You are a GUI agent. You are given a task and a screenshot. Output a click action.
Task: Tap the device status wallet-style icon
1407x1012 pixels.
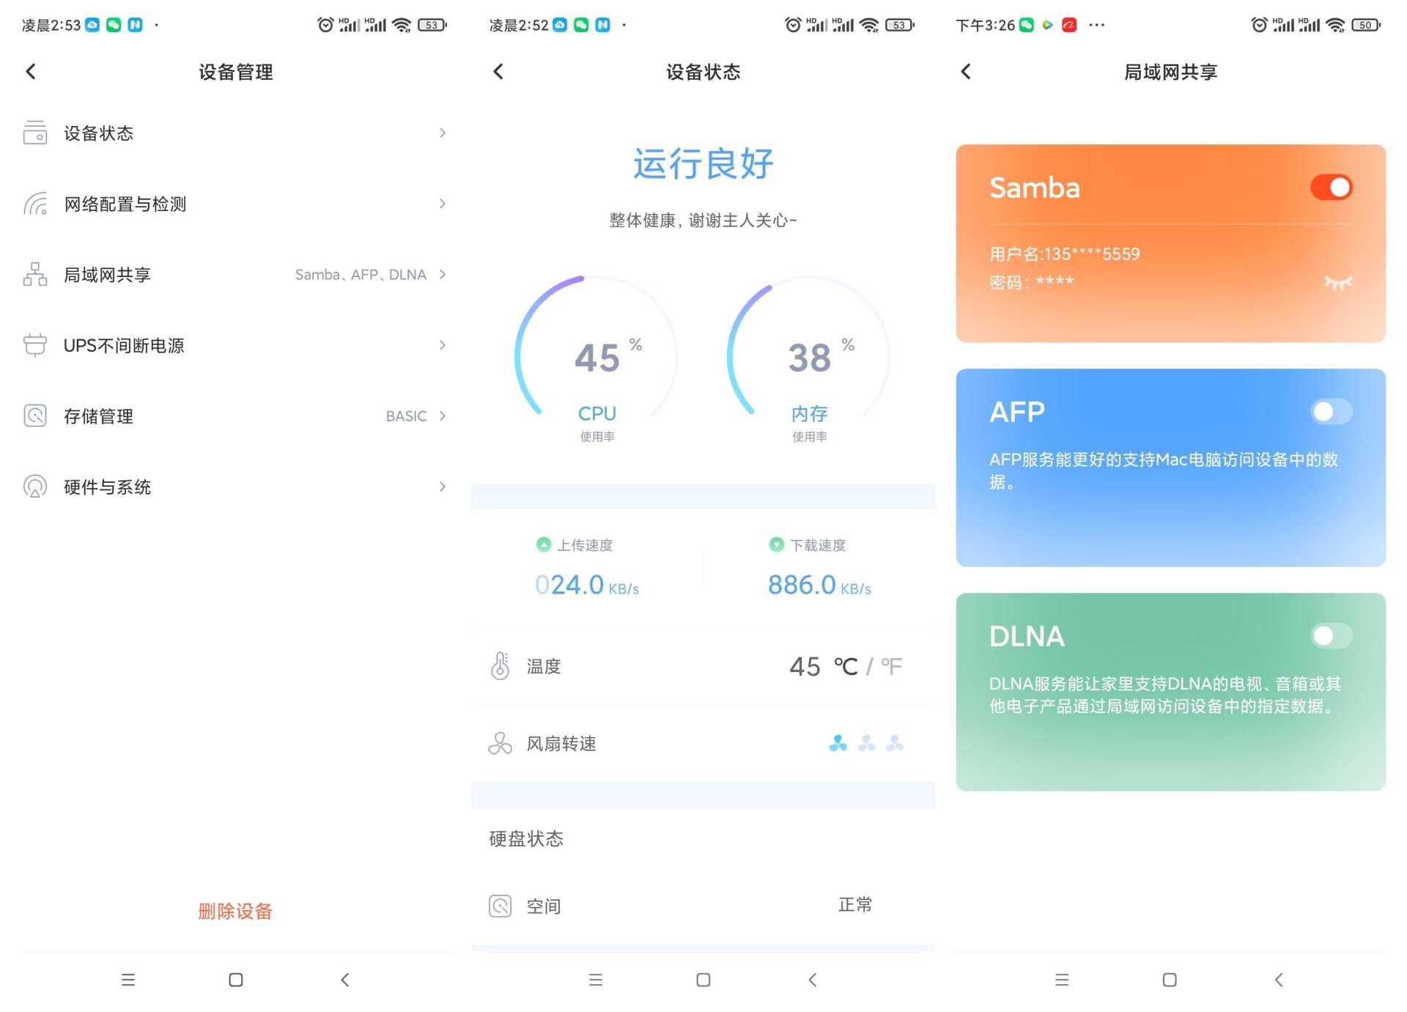[35, 133]
